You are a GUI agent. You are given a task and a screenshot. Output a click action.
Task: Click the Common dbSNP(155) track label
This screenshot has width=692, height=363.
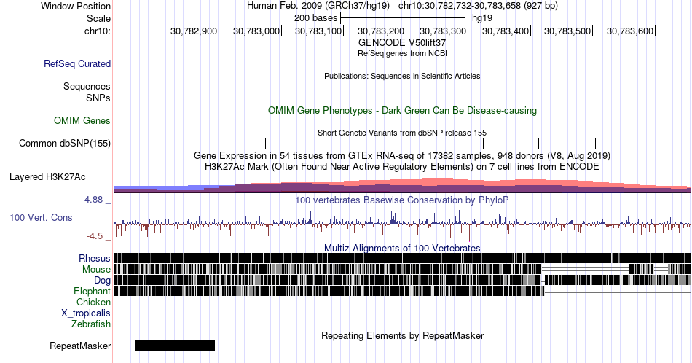tap(64, 143)
